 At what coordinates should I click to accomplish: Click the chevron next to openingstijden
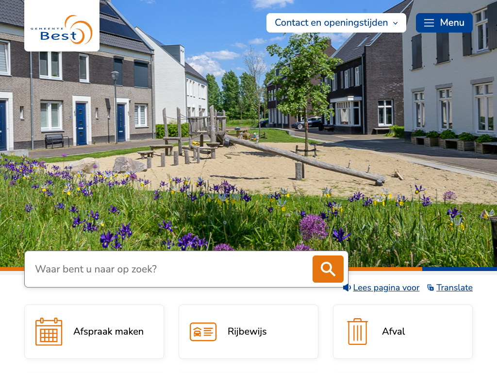coord(396,23)
